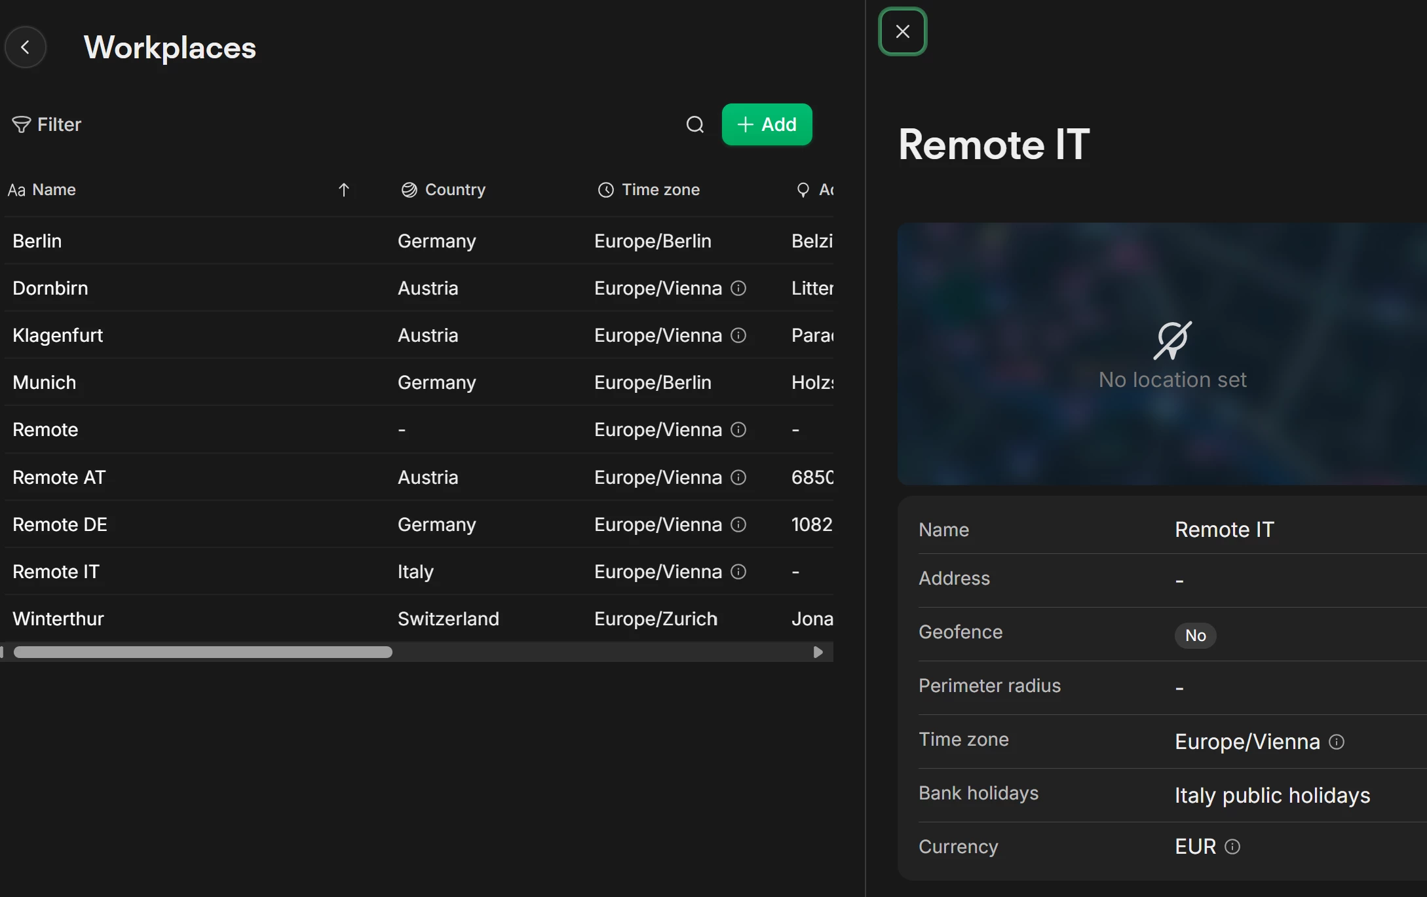Viewport: 1427px width, 897px height.
Task: Show time zone info for Remote IT row
Action: pos(738,572)
